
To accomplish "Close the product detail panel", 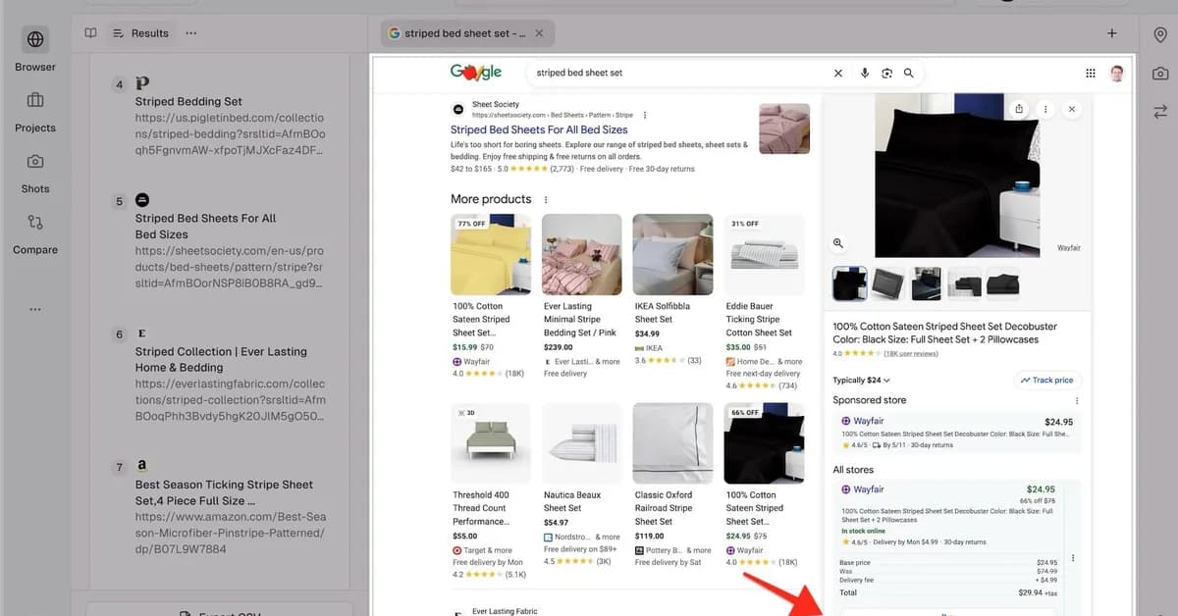I will coord(1072,109).
